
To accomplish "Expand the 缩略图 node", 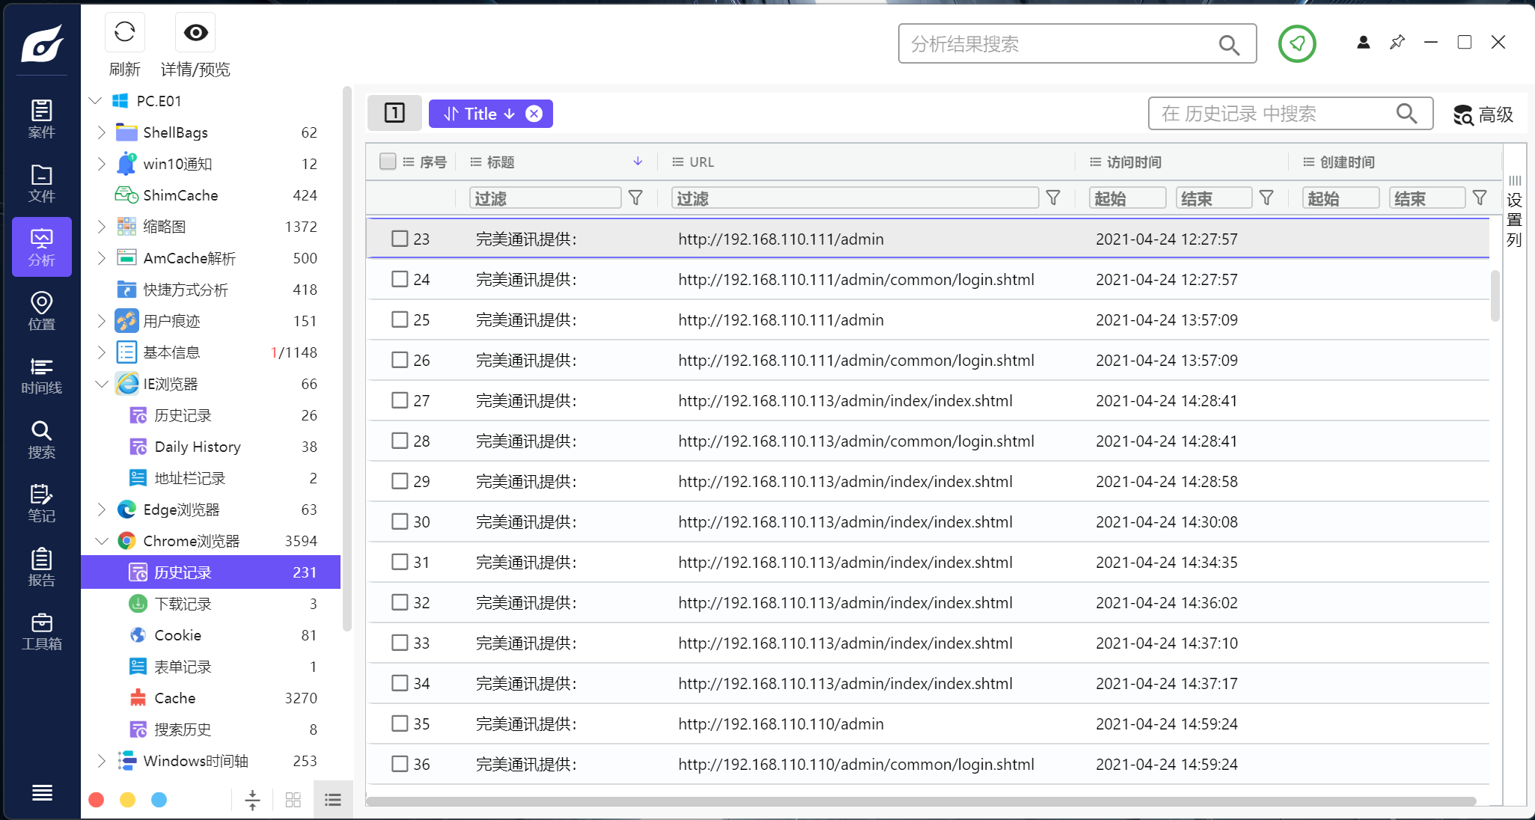I will 102,227.
